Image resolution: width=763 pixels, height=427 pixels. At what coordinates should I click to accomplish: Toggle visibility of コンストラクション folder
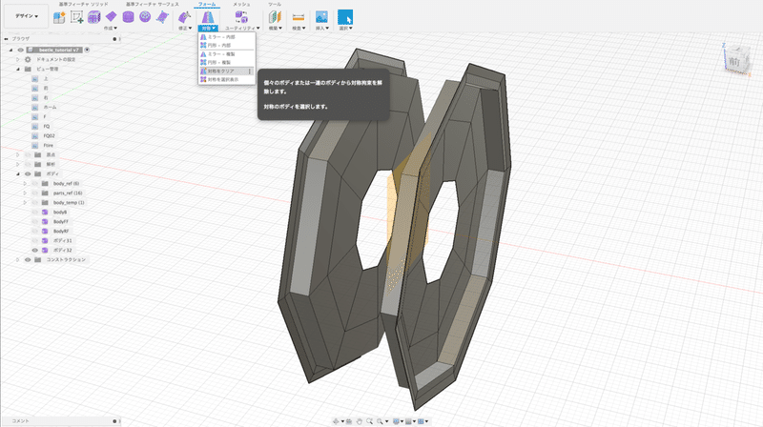pyautogui.click(x=28, y=259)
